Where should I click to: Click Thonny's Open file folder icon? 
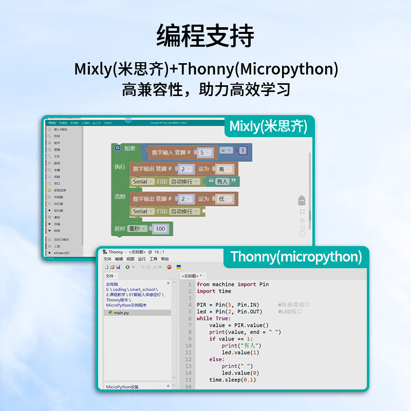[112, 267]
